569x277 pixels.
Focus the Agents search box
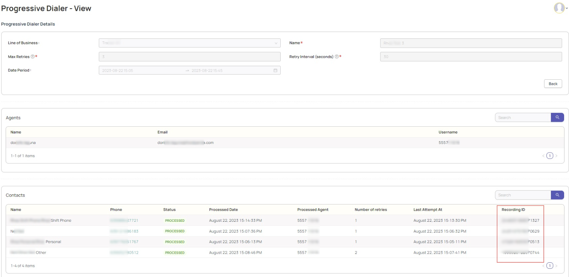coord(523,118)
